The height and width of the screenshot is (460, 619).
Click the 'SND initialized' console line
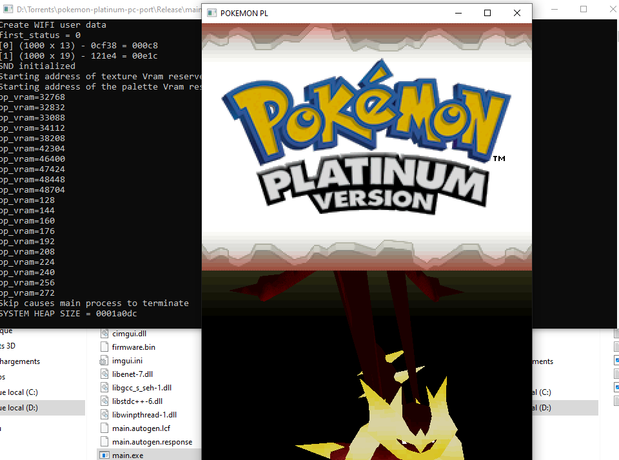click(37, 66)
